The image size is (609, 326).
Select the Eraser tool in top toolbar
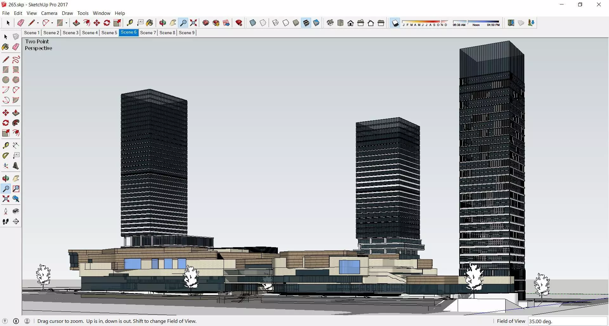point(21,23)
